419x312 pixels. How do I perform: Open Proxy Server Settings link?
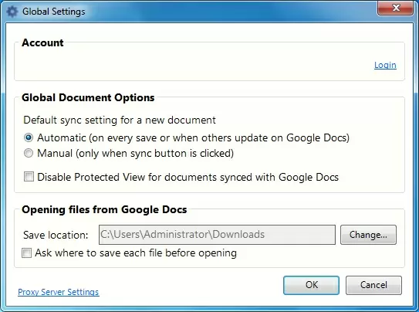(x=58, y=292)
